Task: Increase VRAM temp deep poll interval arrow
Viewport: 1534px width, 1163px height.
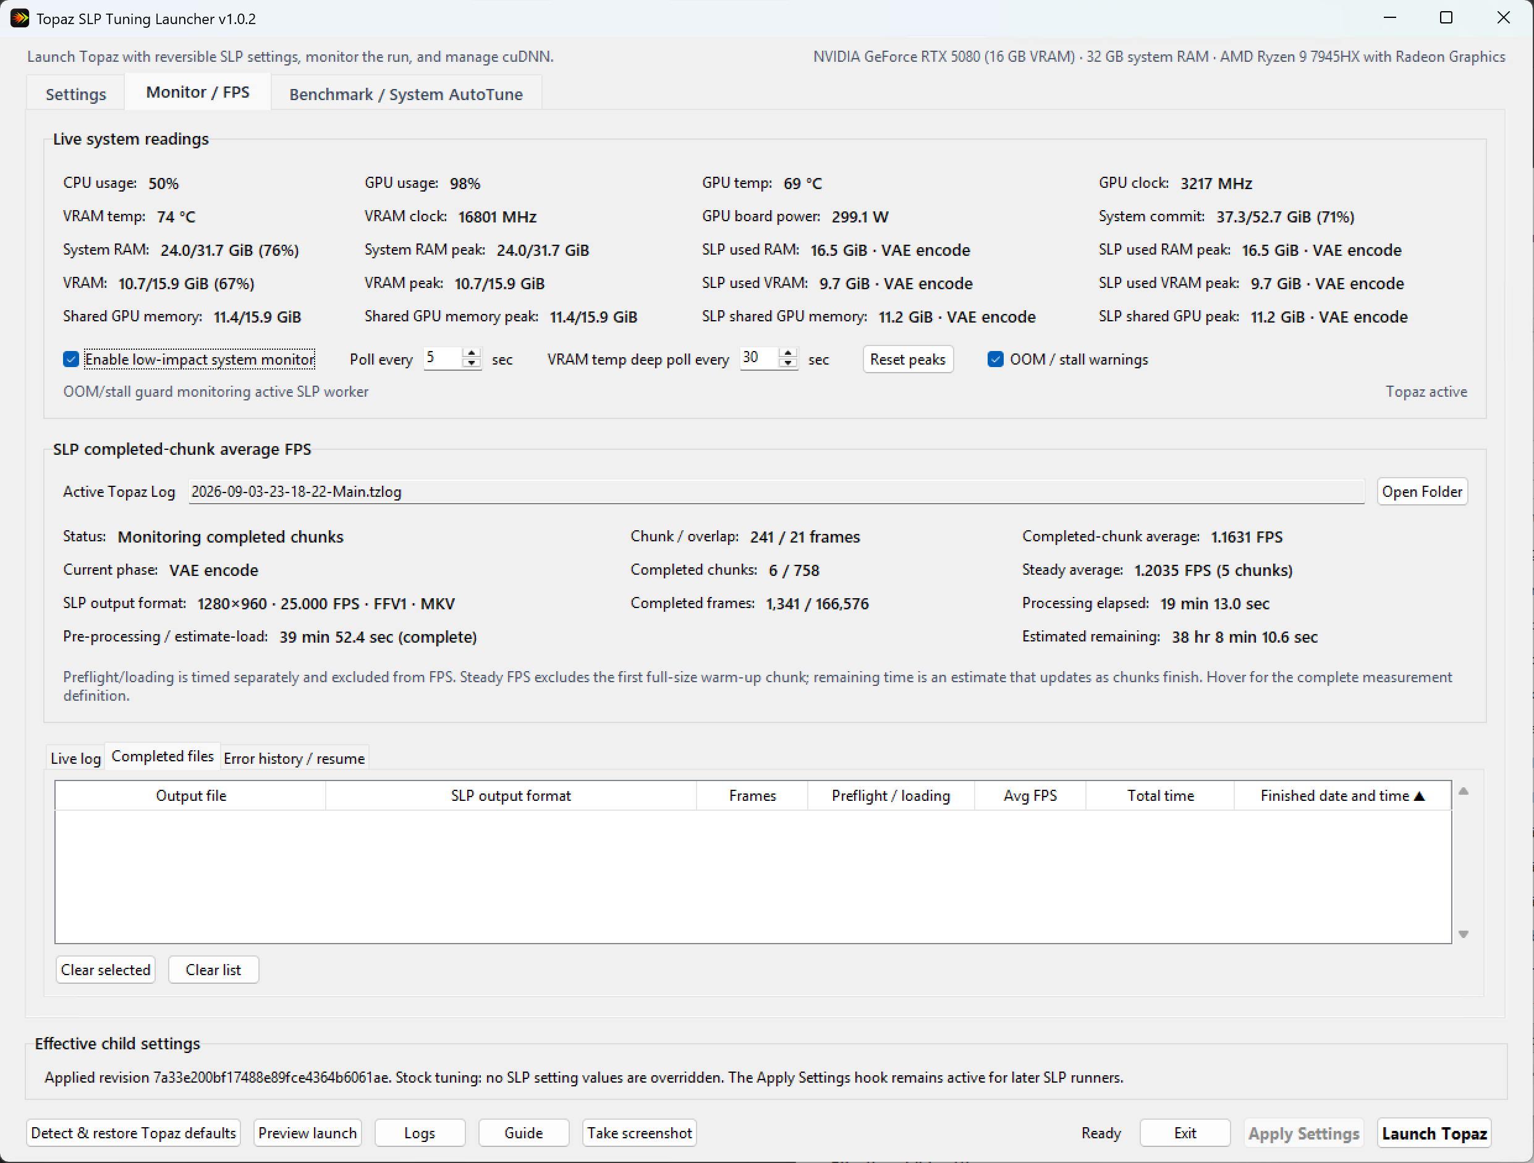Action: pos(788,353)
